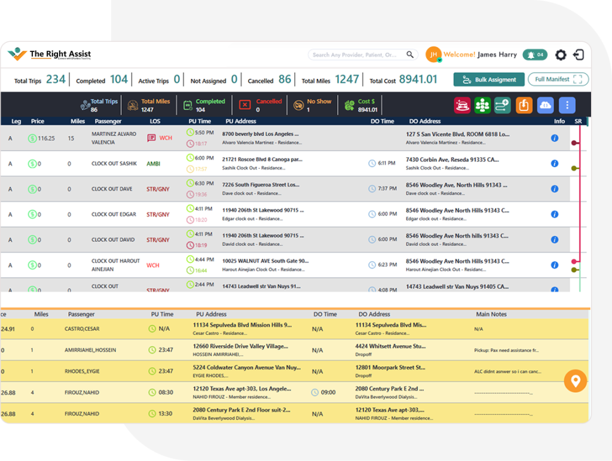The width and height of the screenshot is (612, 461).
Task: Click the orange export upload icon
Action: point(524,105)
